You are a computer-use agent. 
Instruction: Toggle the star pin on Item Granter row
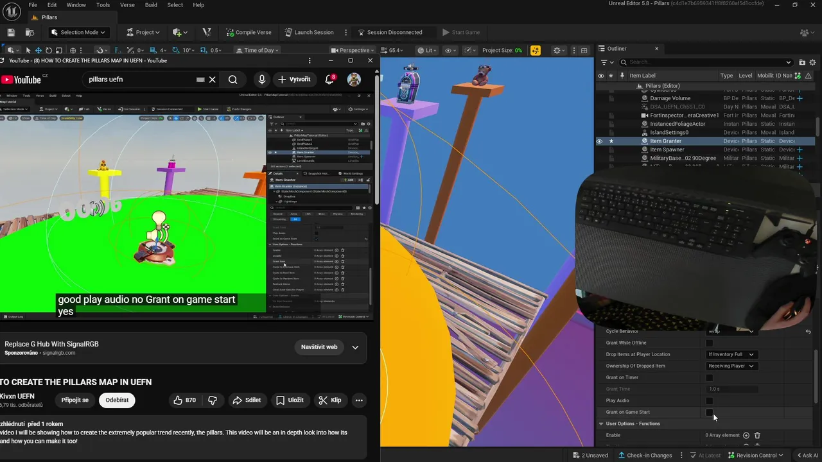(x=611, y=141)
